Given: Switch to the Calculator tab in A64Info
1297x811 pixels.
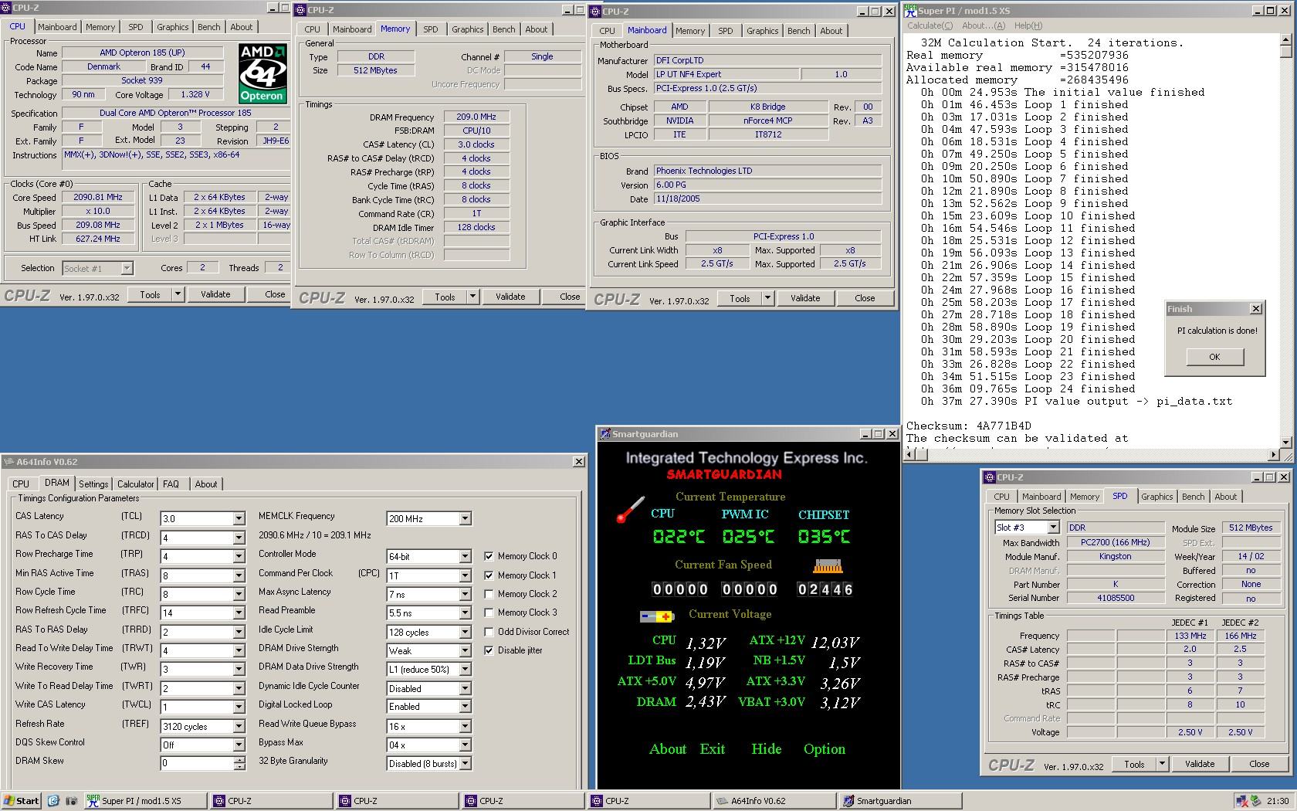Looking at the screenshot, I should pyautogui.click(x=135, y=484).
